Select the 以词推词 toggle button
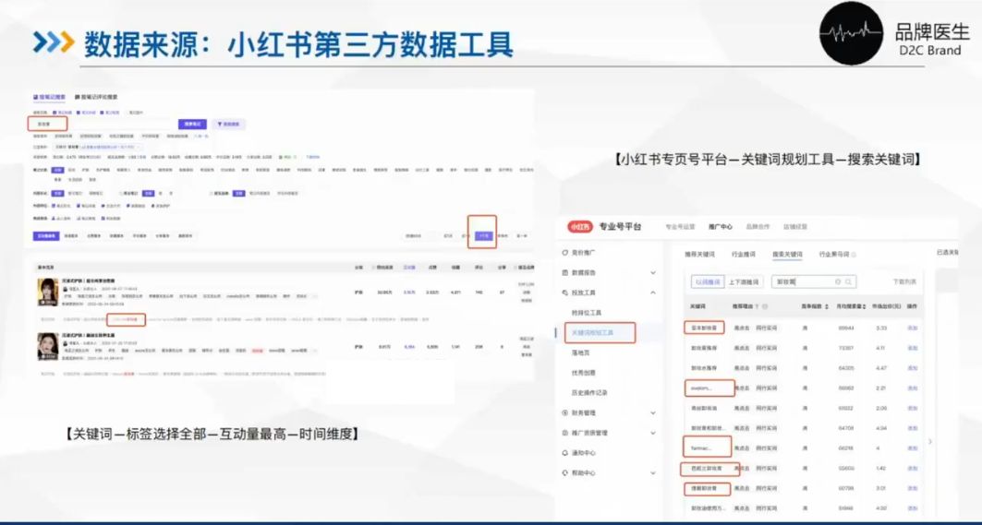The image size is (982, 525). [x=708, y=282]
